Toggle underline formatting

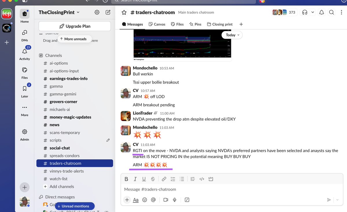[144, 179]
